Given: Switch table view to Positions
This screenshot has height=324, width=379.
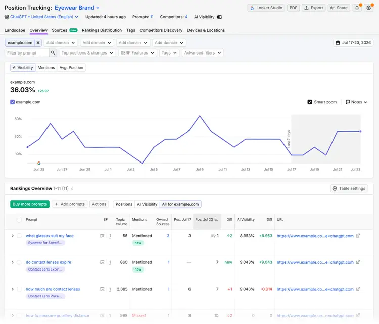Looking at the screenshot, I should [x=124, y=204].
